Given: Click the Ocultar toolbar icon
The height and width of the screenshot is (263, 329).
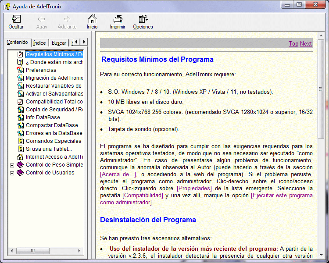Looking at the screenshot, I should (x=16, y=19).
